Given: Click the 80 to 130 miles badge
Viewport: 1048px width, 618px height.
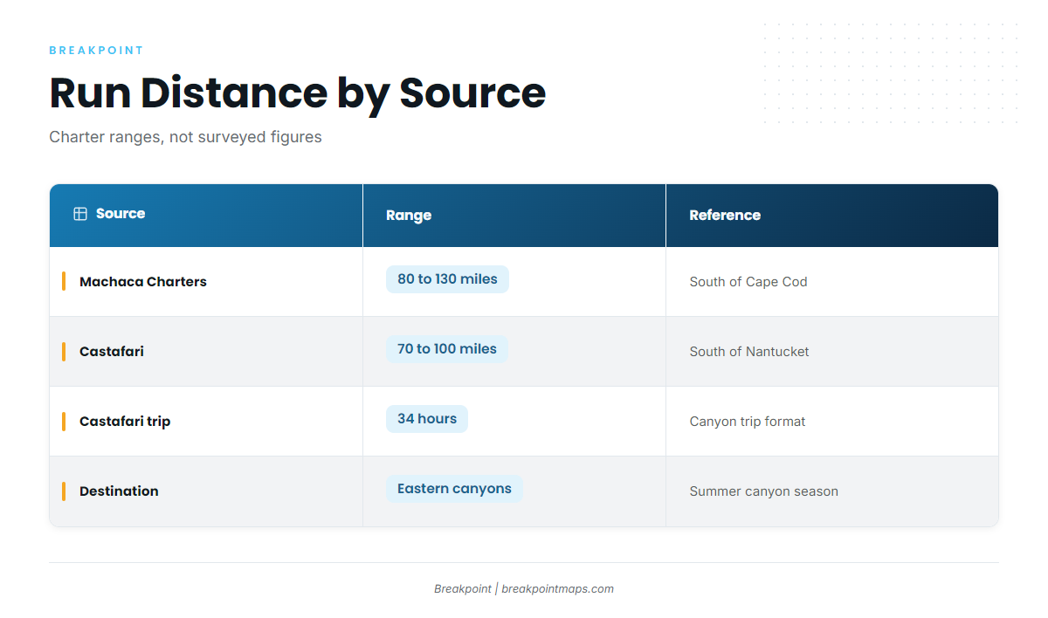Looking at the screenshot, I should 447,279.
